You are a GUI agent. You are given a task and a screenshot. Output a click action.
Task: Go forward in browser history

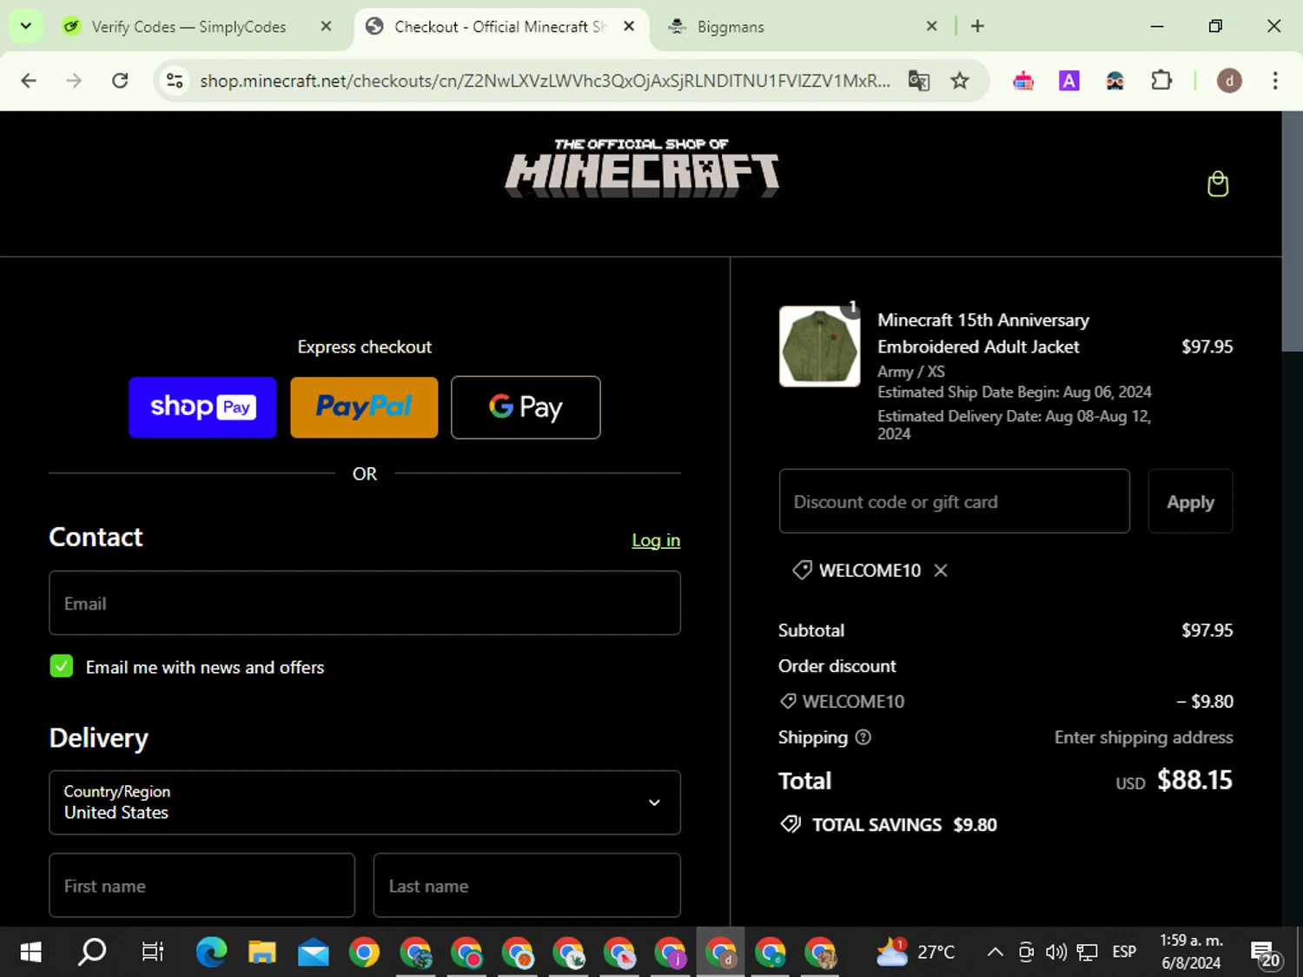74,81
